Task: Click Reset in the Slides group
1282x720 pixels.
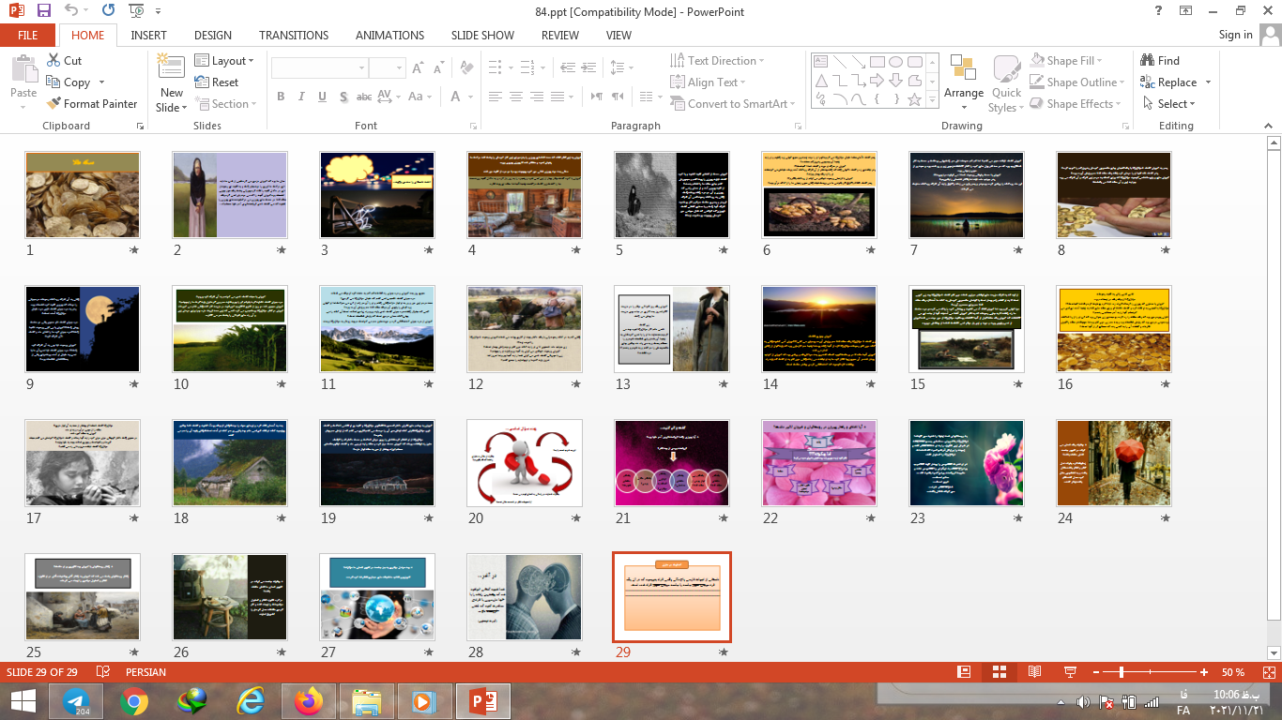Action: click(x=217, y=82)
